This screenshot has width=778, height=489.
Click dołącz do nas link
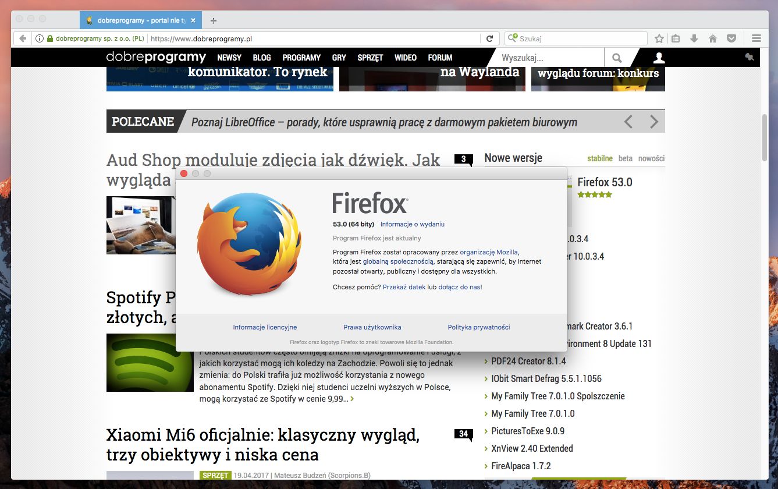coord(459,287)
